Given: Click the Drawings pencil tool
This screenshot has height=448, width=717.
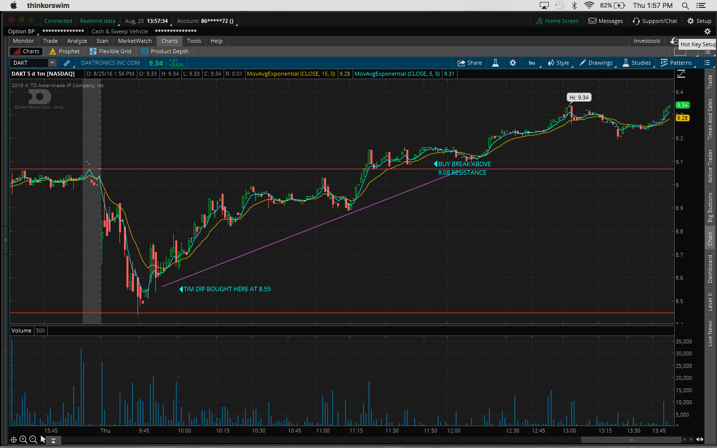Looking at the screenshot, I should (596, 63).
